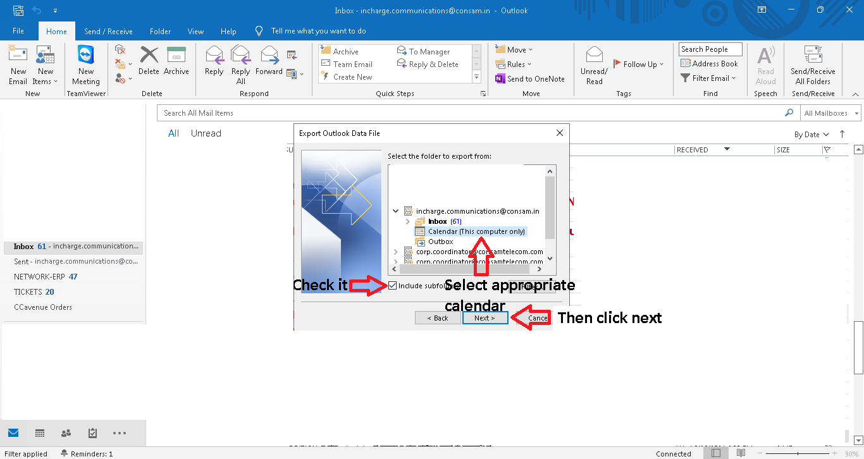
Task: Switch to the View tab
Action: coord(195,31)
